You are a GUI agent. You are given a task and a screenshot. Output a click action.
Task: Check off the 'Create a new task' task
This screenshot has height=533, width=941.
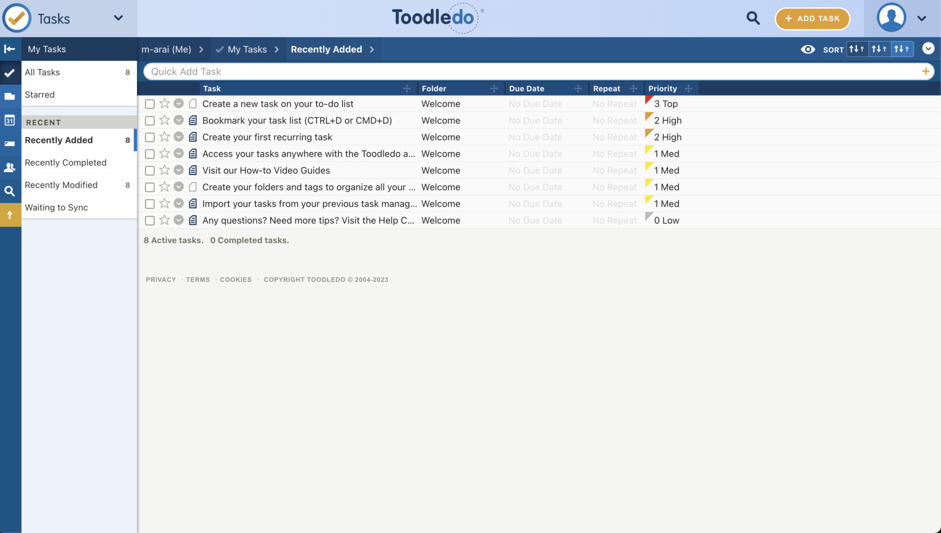[x=149, y=104]
